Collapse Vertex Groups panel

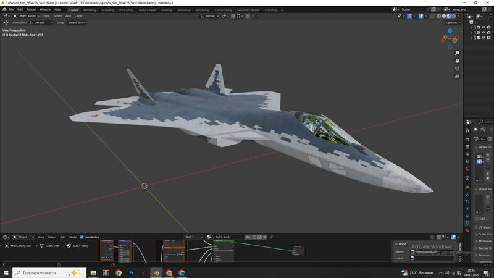pos(484,147)
